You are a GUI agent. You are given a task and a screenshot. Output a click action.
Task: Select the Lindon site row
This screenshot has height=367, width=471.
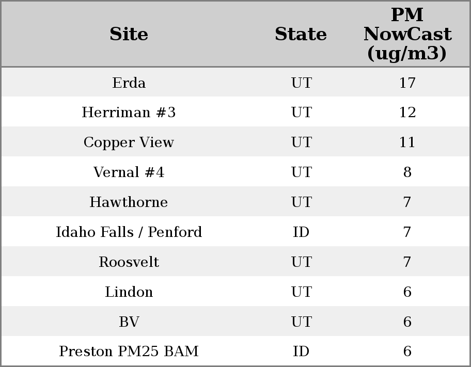click(129, 292)
